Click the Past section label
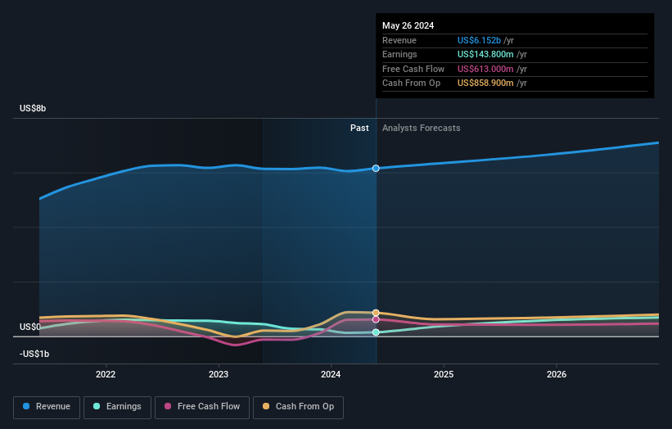This screenshot has height=429, width=672. [359, 129]
